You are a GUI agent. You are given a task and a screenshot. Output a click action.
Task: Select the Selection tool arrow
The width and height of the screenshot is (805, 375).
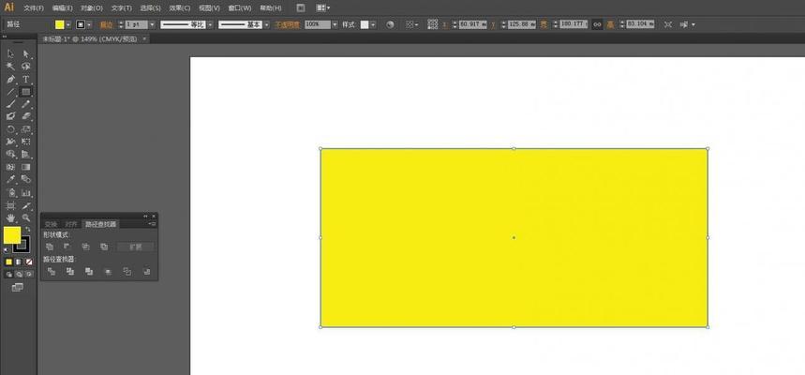pos(10,54)
